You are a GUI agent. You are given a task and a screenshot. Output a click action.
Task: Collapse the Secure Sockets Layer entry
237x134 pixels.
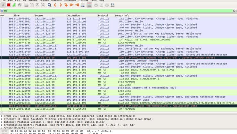click(x=2, y=128)
